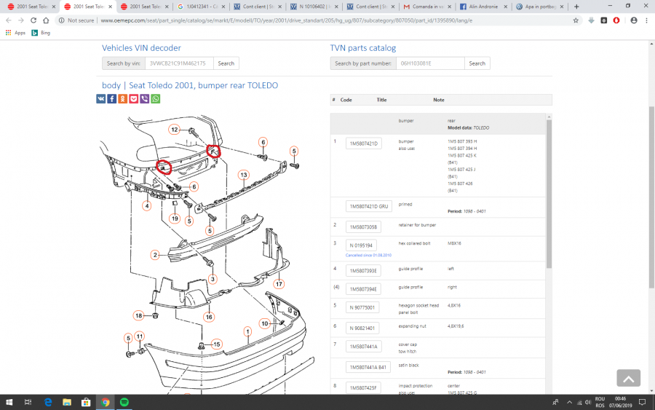Click the scroll-to-top arrow button

click(x=628, y=377)
